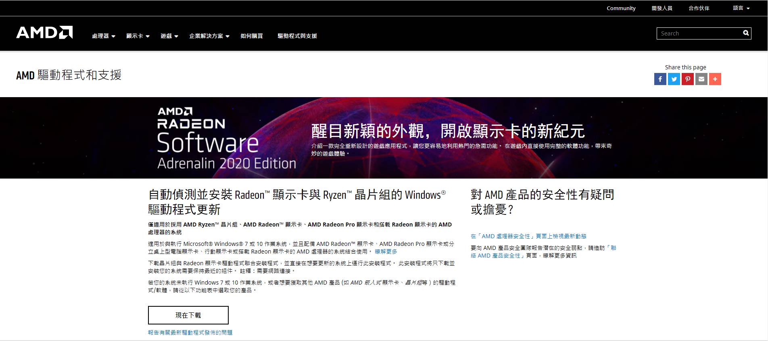Click the Share this page label
Viewport: 768px width, 341px height.
tap(685, 67)
